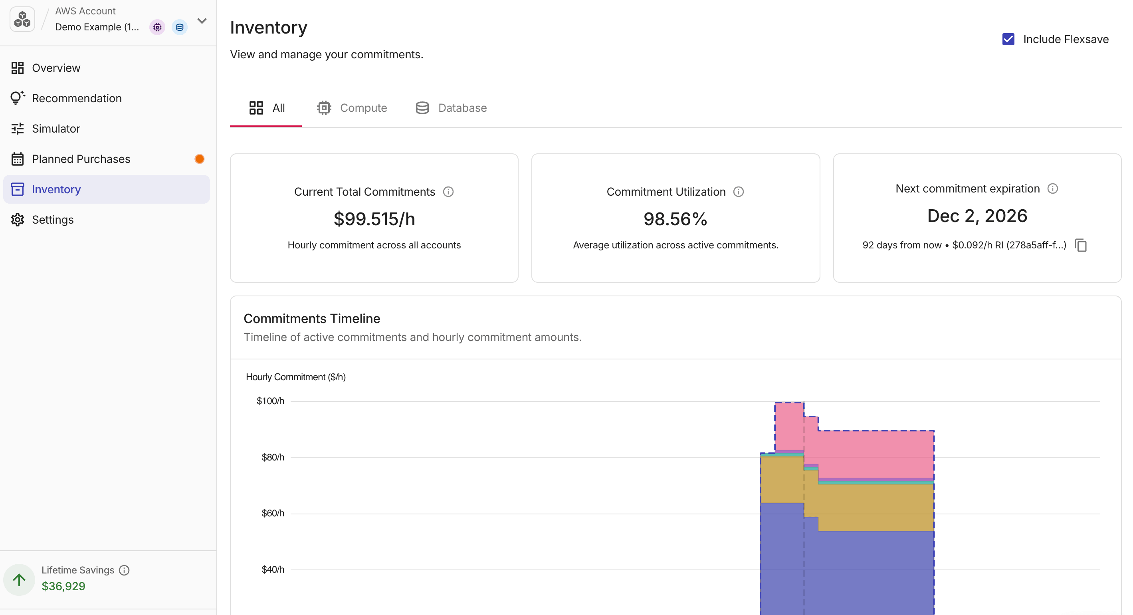The height and width of the screenshot is (615, 1133).
Task: Open the Overview page
Action: point(107,68)
